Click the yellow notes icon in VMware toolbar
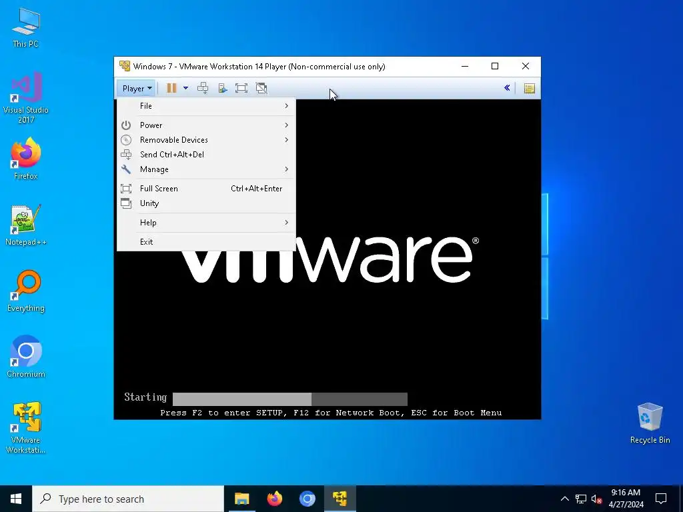This screenshot has height=512, width=683. (529, 89)
